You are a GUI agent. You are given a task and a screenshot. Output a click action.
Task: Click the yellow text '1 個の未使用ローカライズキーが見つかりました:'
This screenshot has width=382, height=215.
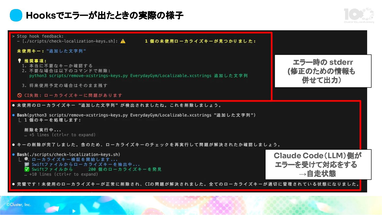(200, 41)
